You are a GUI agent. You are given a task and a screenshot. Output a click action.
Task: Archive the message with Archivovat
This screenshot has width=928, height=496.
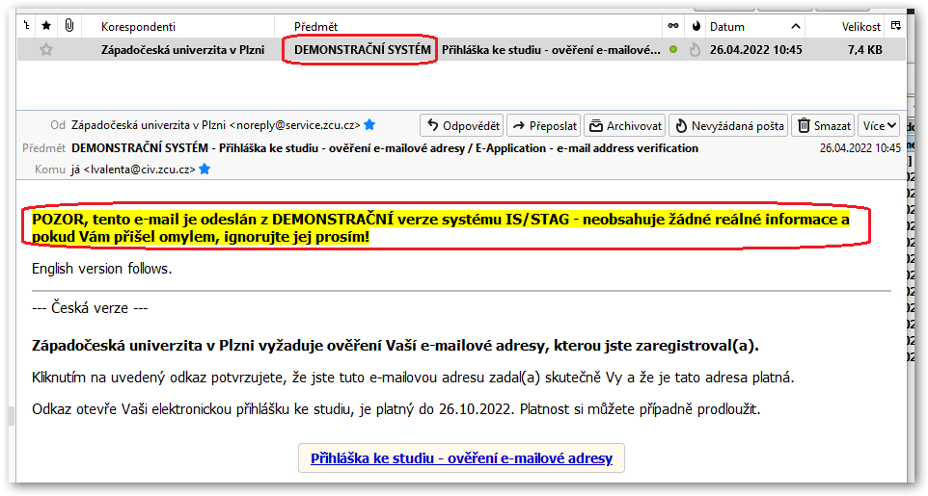(625, 125)
